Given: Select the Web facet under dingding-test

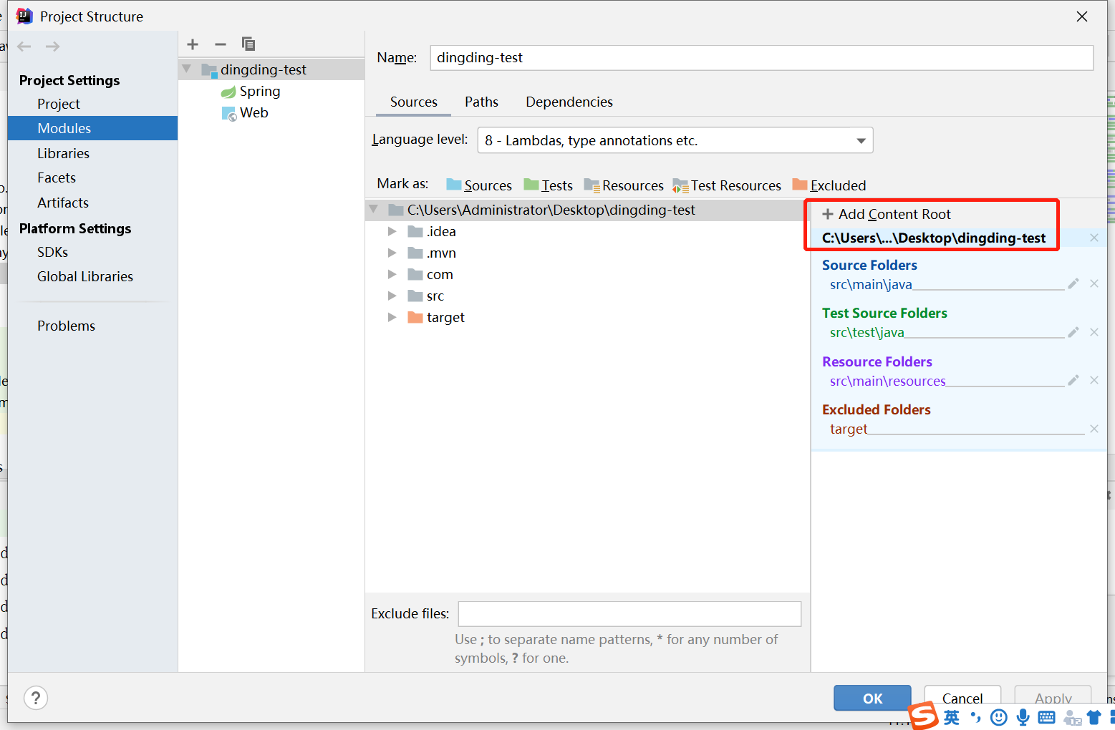Looking at the screenshot, I should [245, 113].
